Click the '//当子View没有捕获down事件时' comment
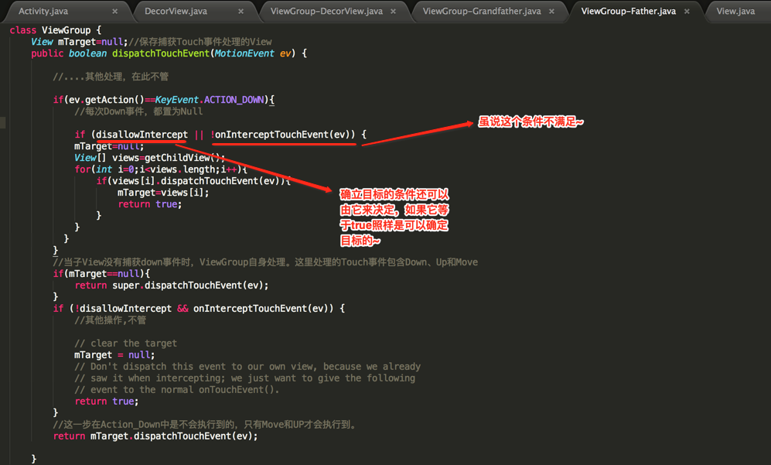771x465 pixels. 265,262
